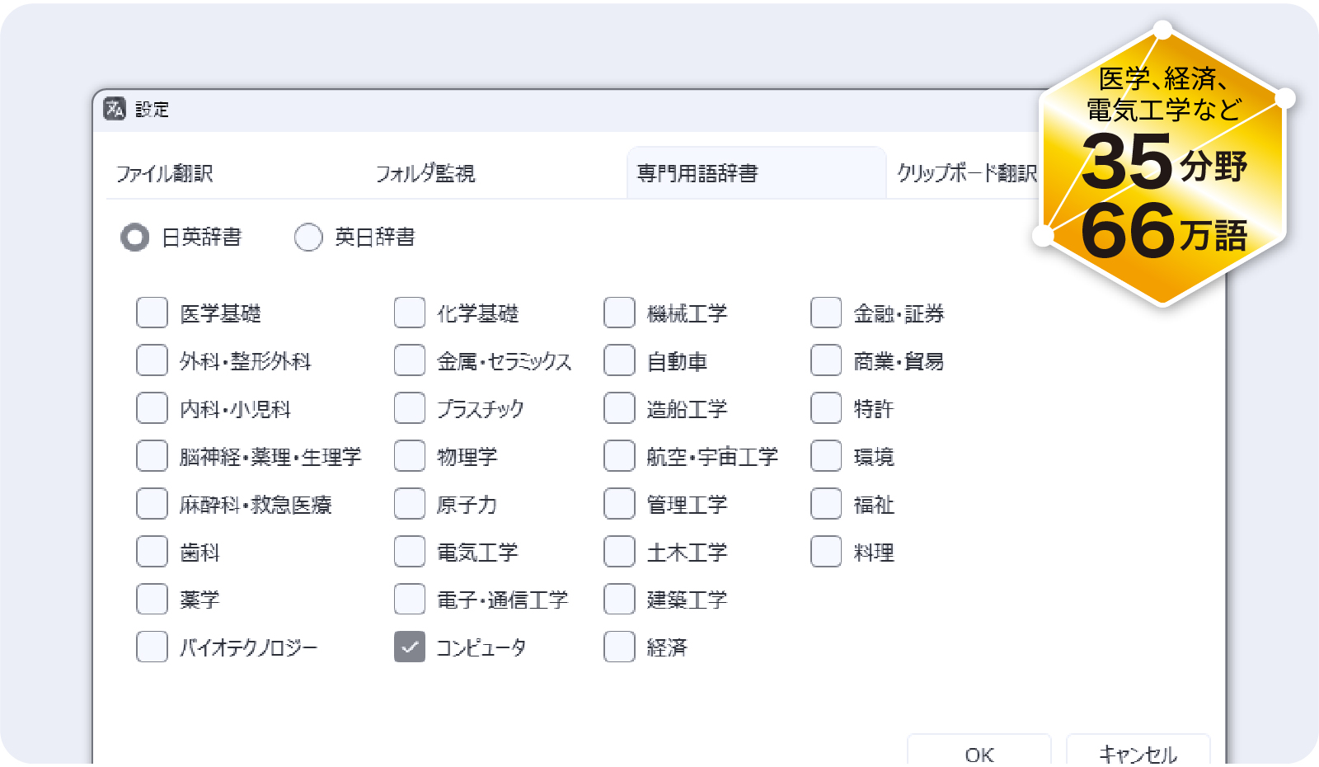Enable the 金融・証券 dictionary
Viewport: 1319px width, 767px height.
(x=825, y=313)
